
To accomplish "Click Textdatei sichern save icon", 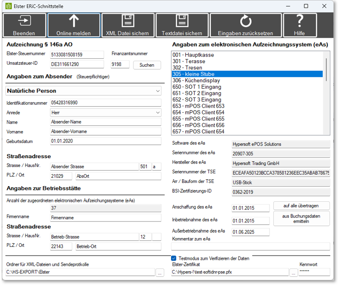I will (x=182, y=21).
